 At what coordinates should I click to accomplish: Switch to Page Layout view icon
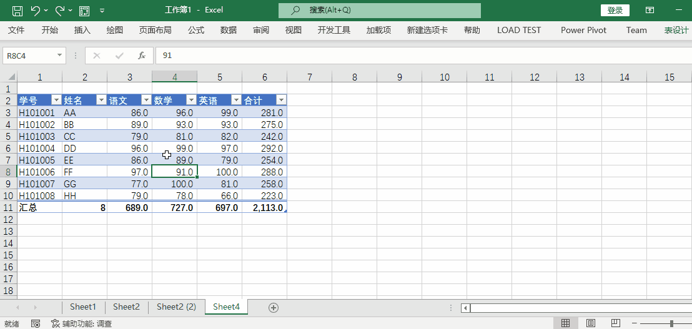pyautogui.click(x=591, y=323)
